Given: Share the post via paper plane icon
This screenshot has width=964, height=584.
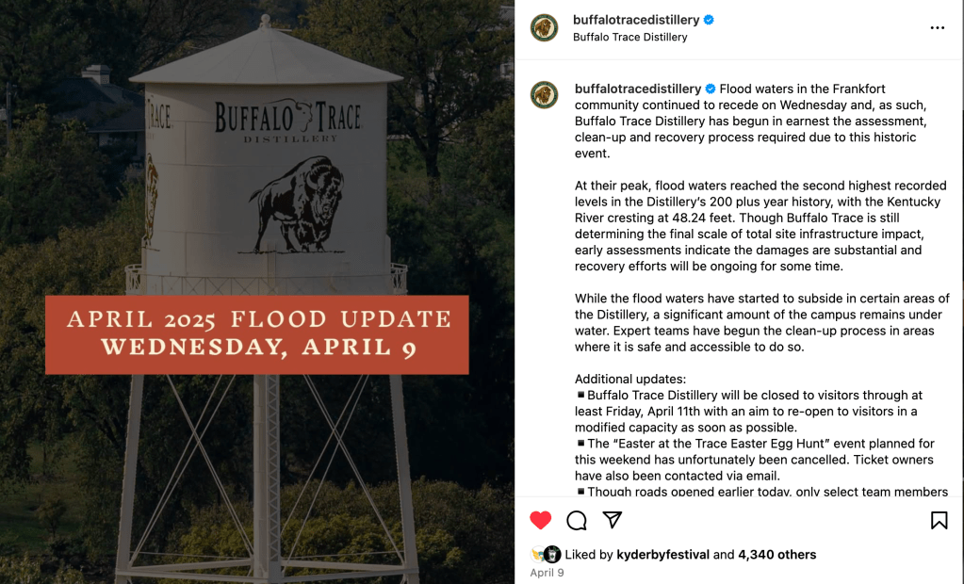Looking at the screenshot, I should [x=613, y=520].
